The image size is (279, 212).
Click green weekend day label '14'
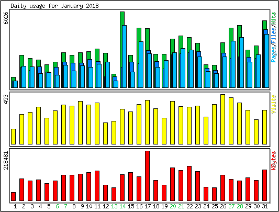pos(122,206)
